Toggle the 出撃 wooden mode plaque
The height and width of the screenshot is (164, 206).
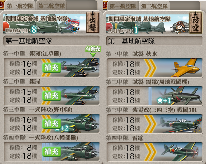(93, 22)
